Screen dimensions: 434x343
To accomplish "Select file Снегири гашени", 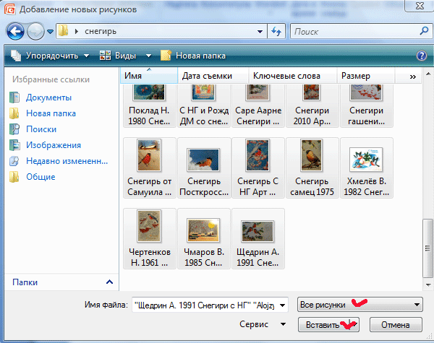I will (x=367, y=105).
